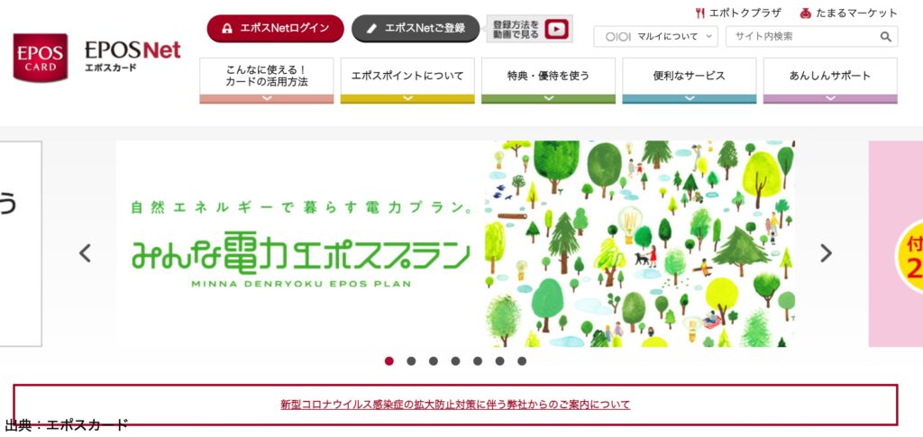This screenshot has height=437, width=923.
Task: Play the 登録方法を動画で見る video button
Action: 530,28
